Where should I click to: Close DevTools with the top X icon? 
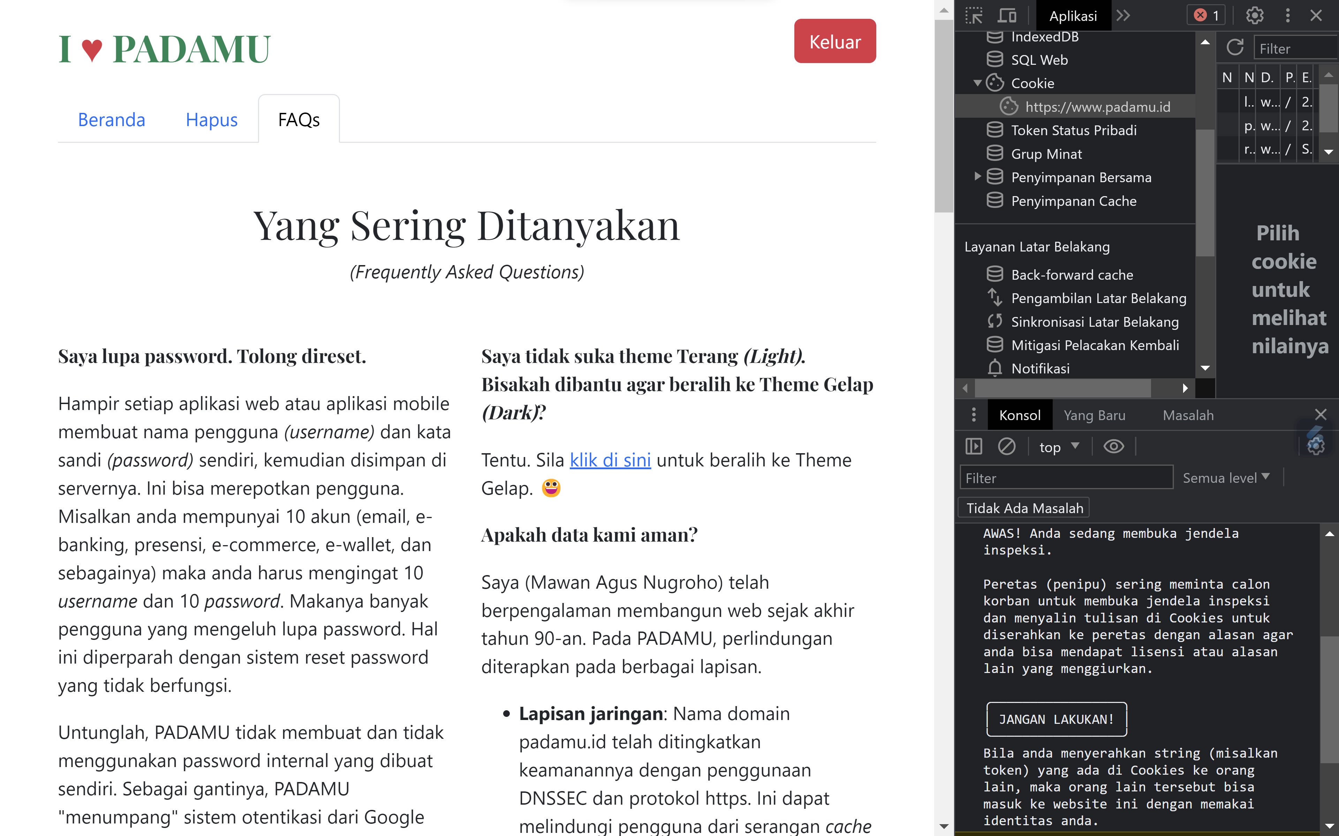tap(1316, 15)
